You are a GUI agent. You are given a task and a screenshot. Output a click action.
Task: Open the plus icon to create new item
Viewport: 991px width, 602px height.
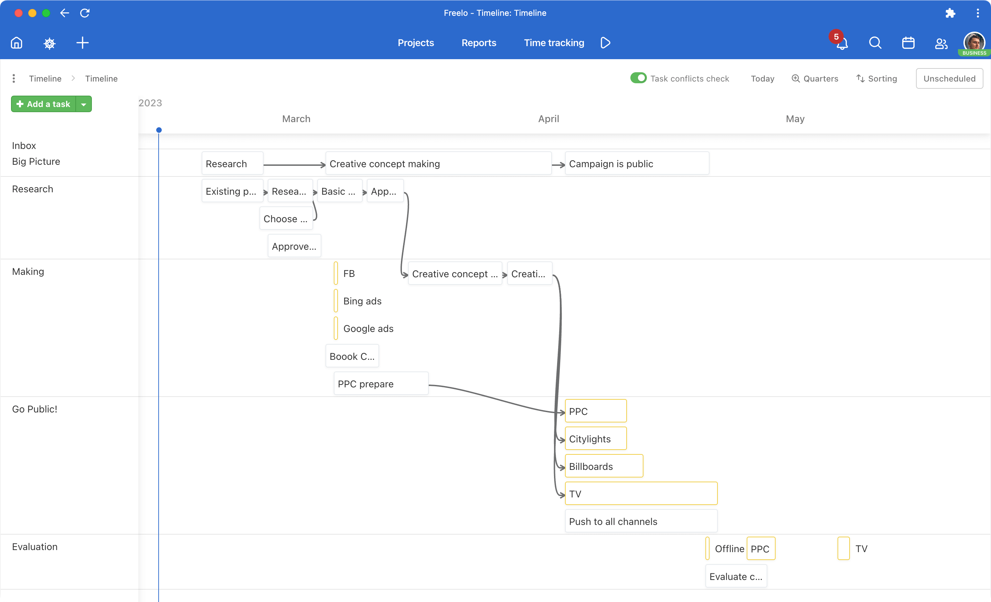82,43
